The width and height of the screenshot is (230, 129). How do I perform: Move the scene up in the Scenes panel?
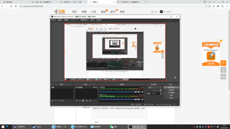[x=59, y=101]
